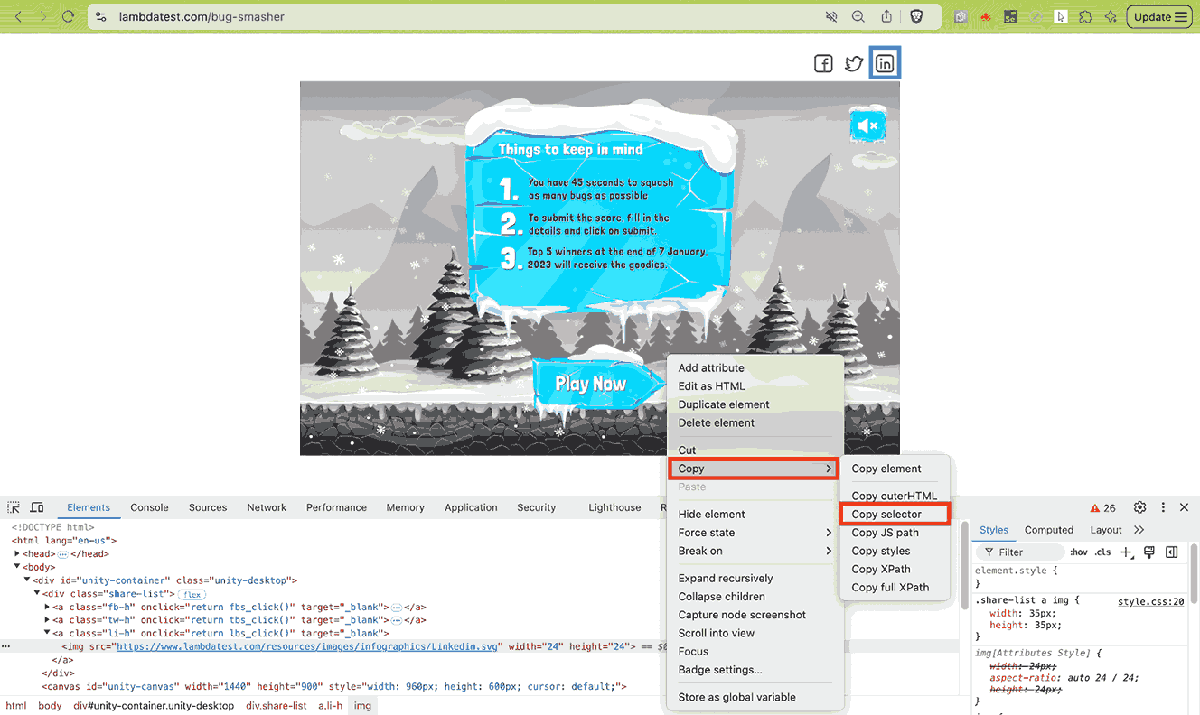Open the Application tab
Image resolution: width=1200 pixels, height=715 pixels.
tap(471, 507)
